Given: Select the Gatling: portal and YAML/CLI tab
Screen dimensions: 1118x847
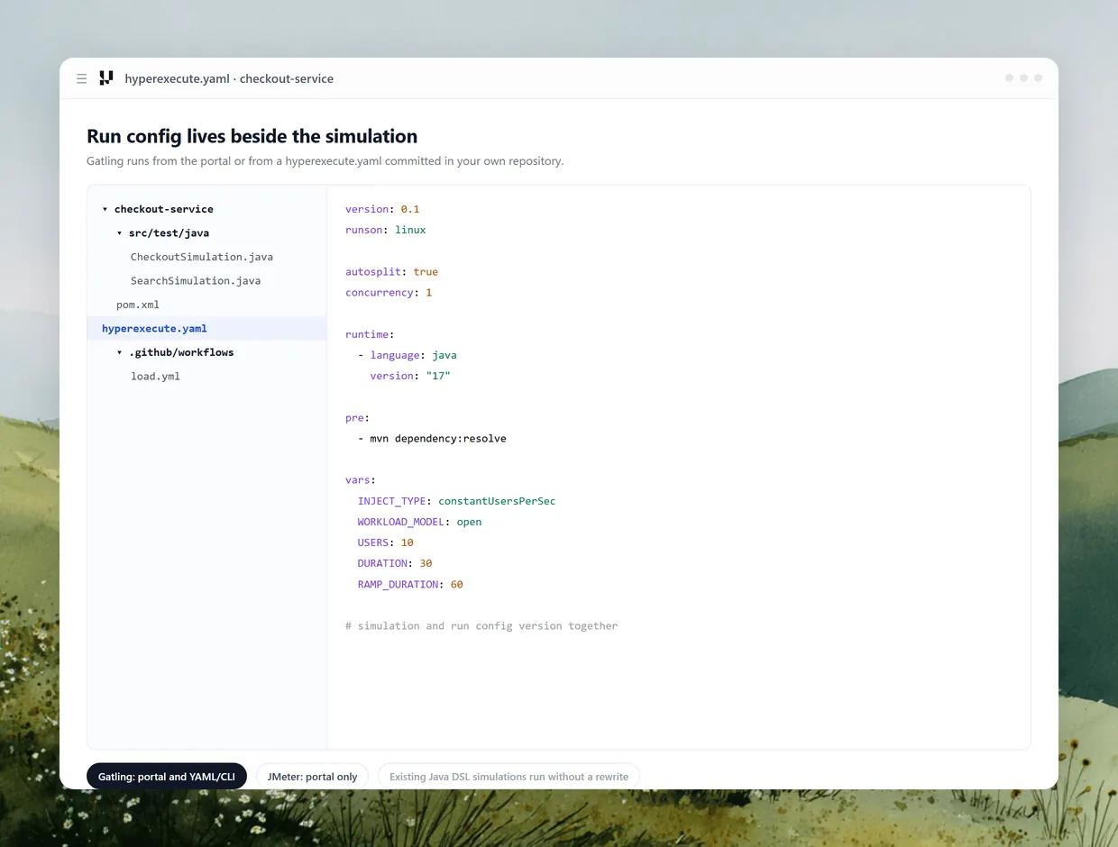Looking at the screenshot, I should click(x=167, y=777).
